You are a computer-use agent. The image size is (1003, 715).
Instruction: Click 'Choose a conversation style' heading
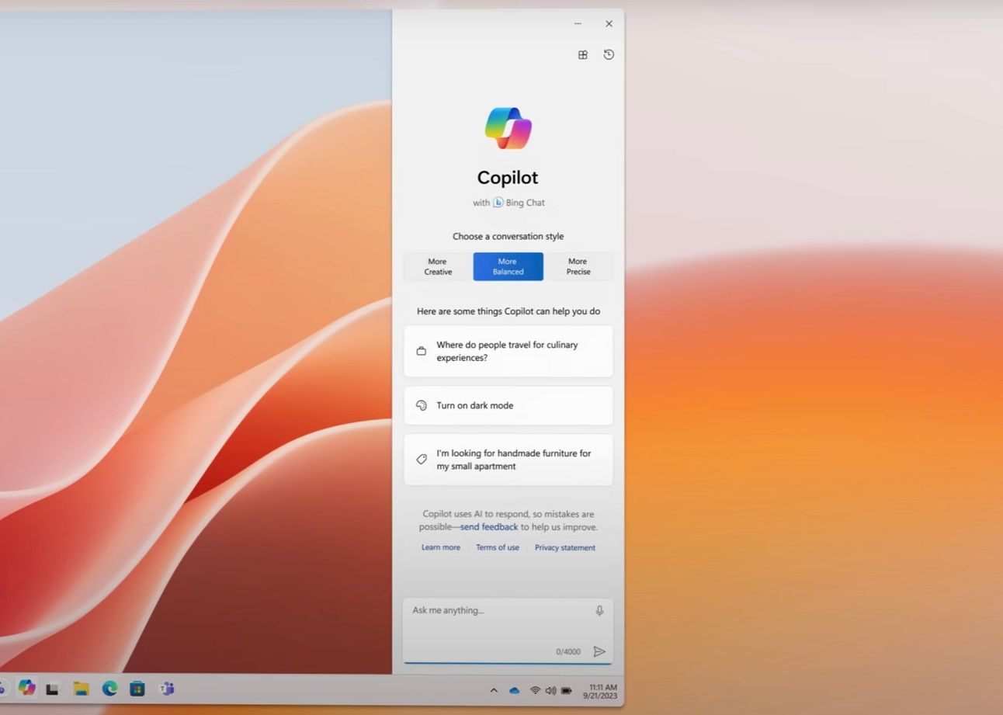[508, 236]
